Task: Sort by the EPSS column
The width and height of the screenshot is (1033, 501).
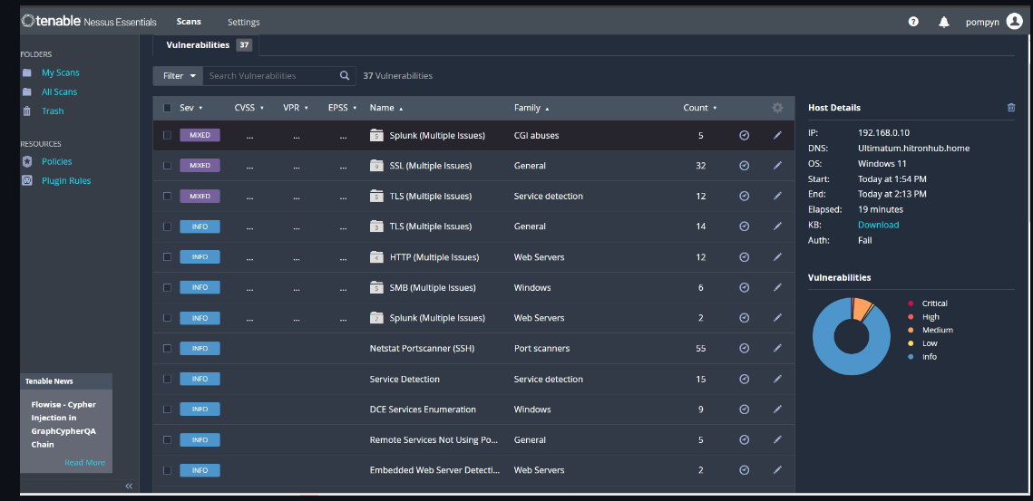Action: 343,108
